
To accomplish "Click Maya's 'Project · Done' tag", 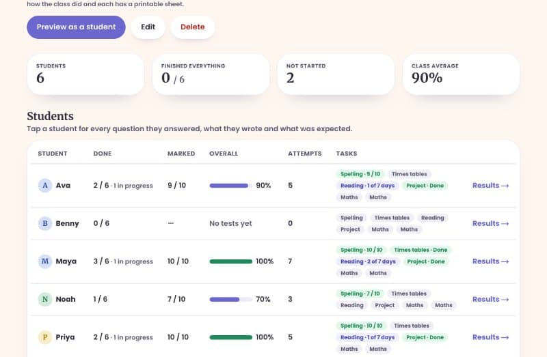I will 426,261.
